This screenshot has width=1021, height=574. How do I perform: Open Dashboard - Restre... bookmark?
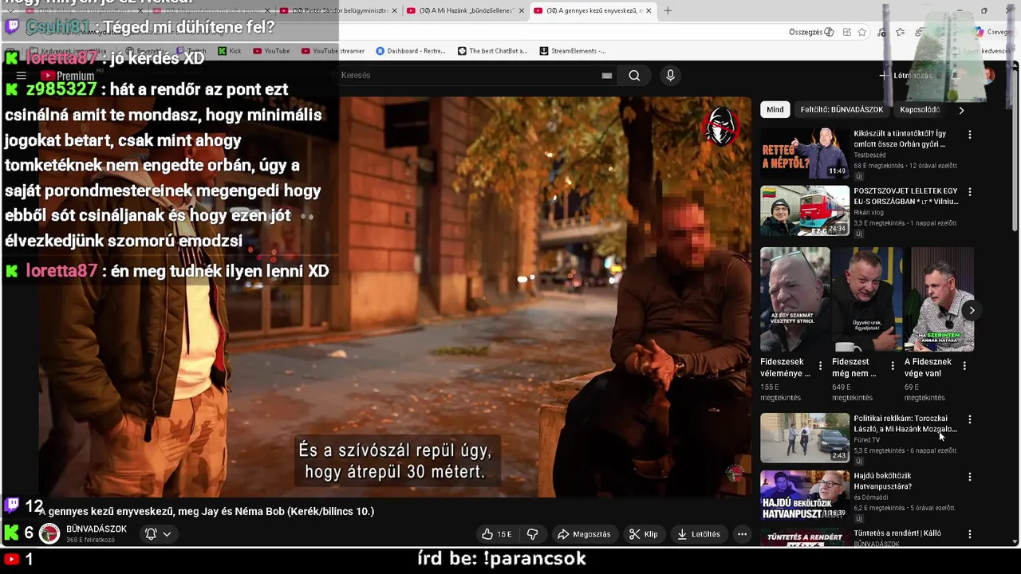pos(410,51)
